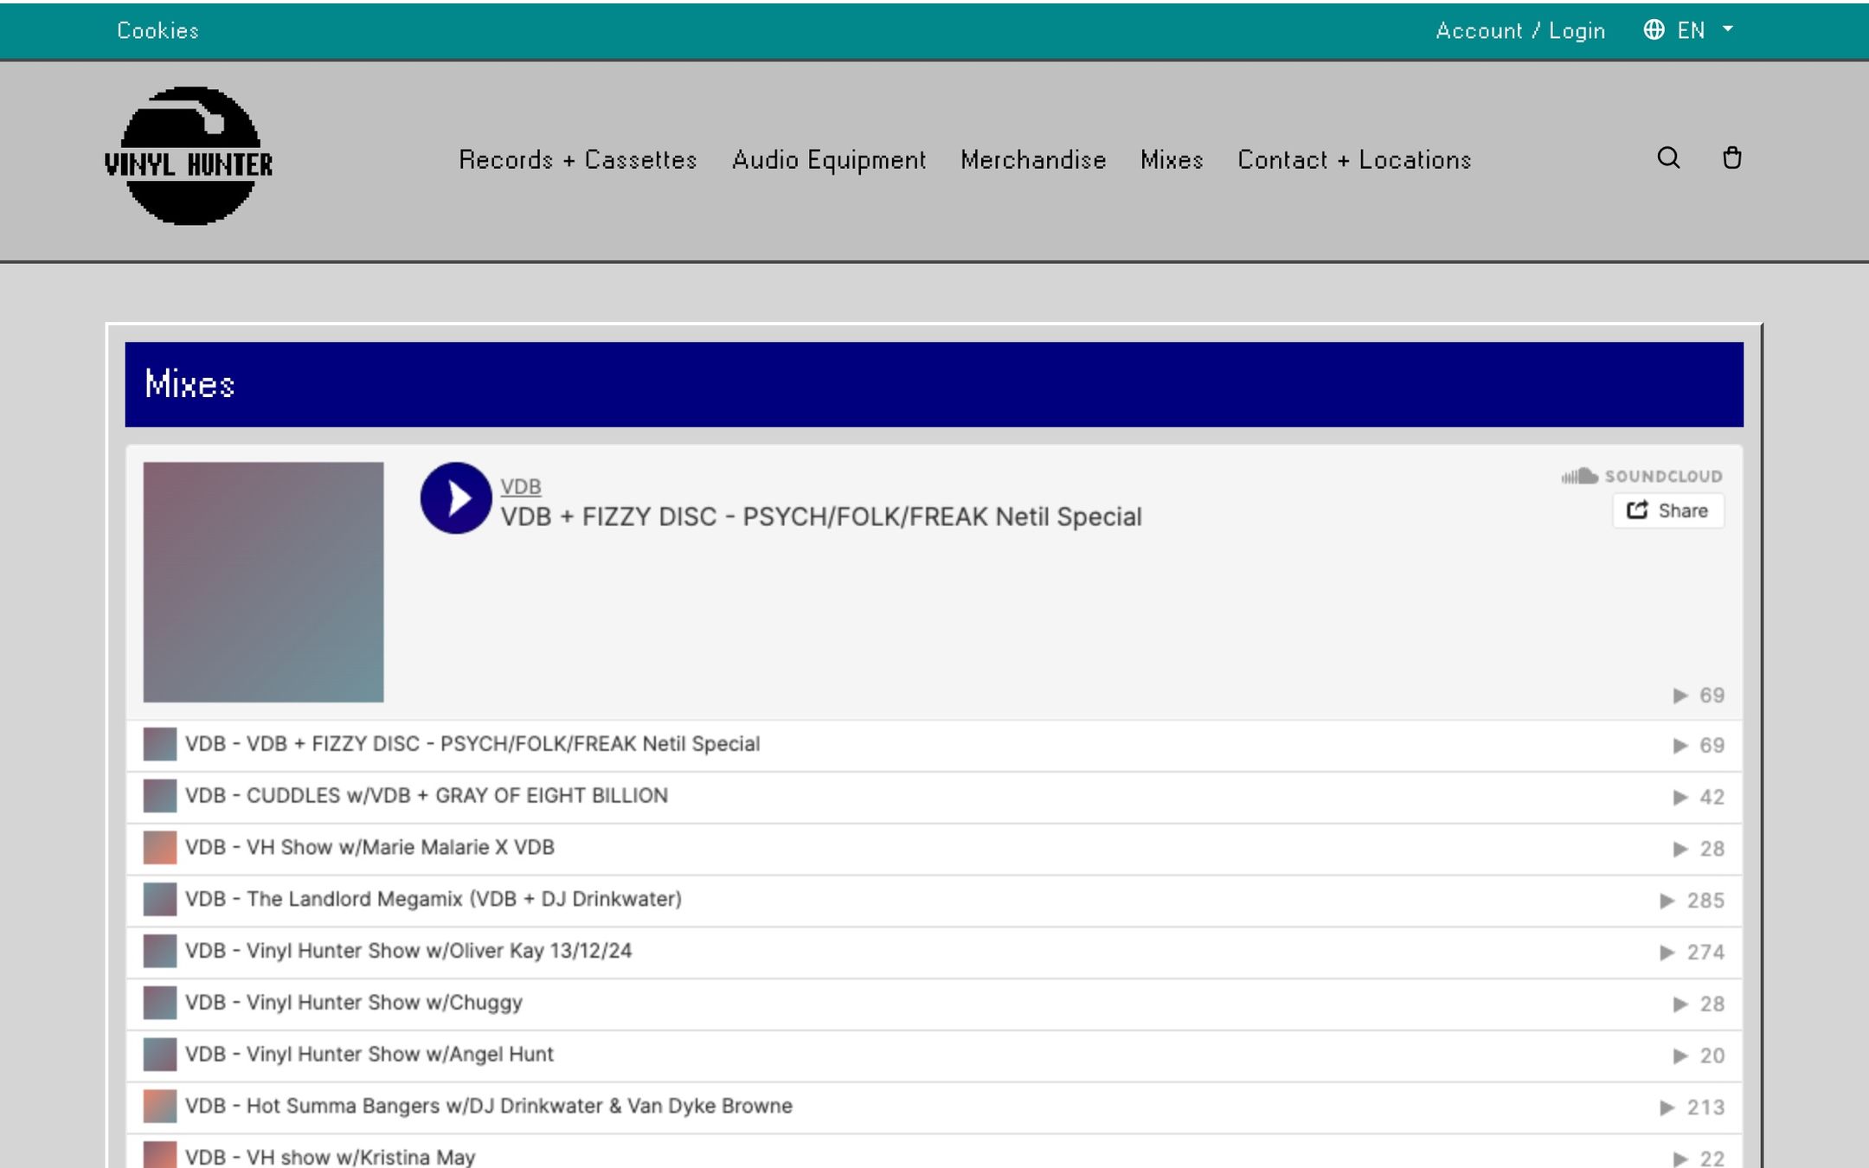Select track PSYCH/FOLK/FREAK Netil Special in list
1869x1168 pixels.
point(934,745)
